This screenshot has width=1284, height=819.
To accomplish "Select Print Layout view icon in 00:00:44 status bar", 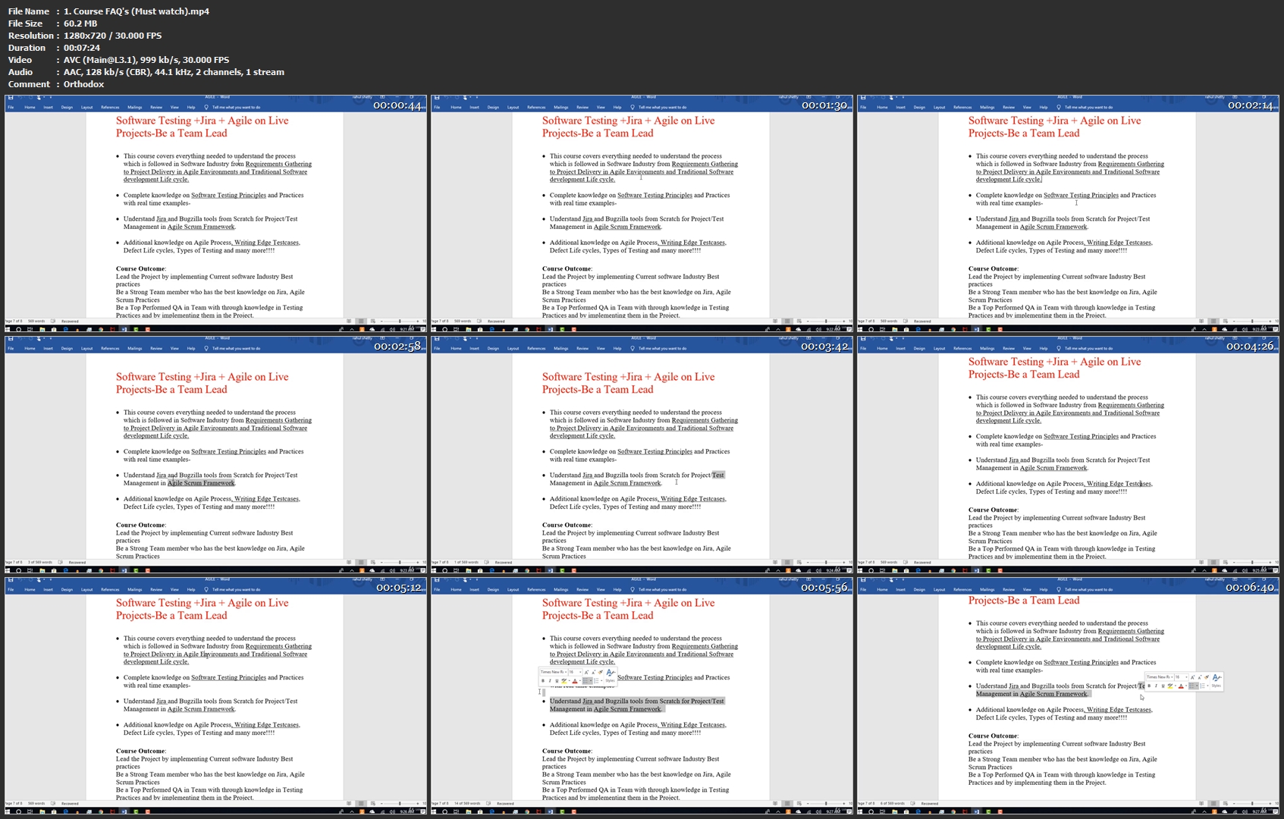I will (361, 321).
